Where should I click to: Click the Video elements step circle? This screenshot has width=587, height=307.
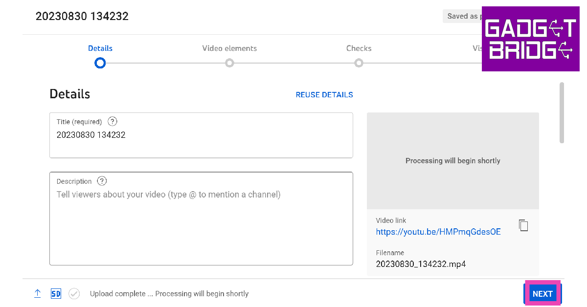[x=229, y=63]
